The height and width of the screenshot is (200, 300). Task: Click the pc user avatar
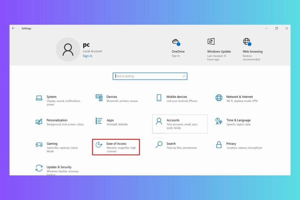[68, 49]
